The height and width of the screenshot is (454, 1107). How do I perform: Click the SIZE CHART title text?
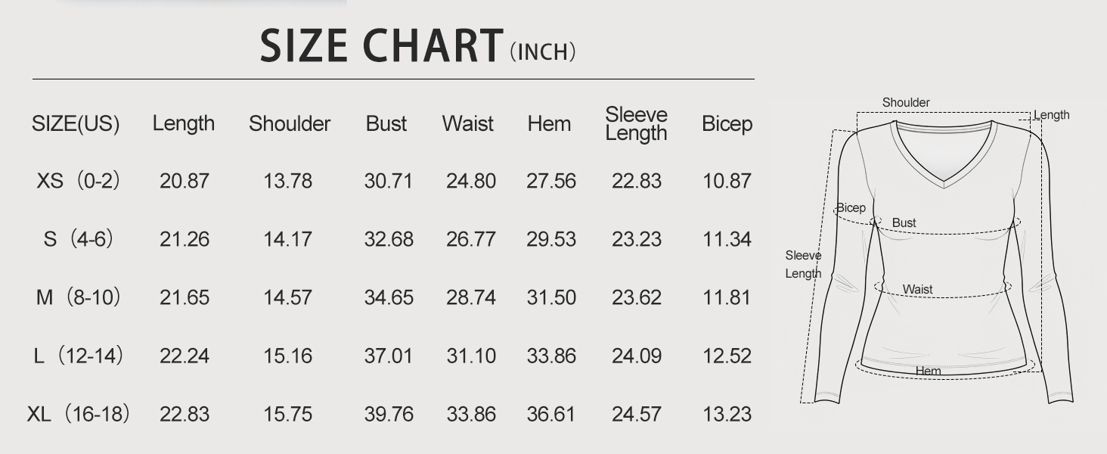pos(381,46)
